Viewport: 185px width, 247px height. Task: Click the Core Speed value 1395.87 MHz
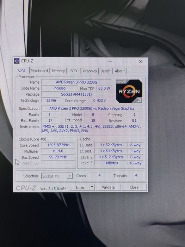pos(58,145)
